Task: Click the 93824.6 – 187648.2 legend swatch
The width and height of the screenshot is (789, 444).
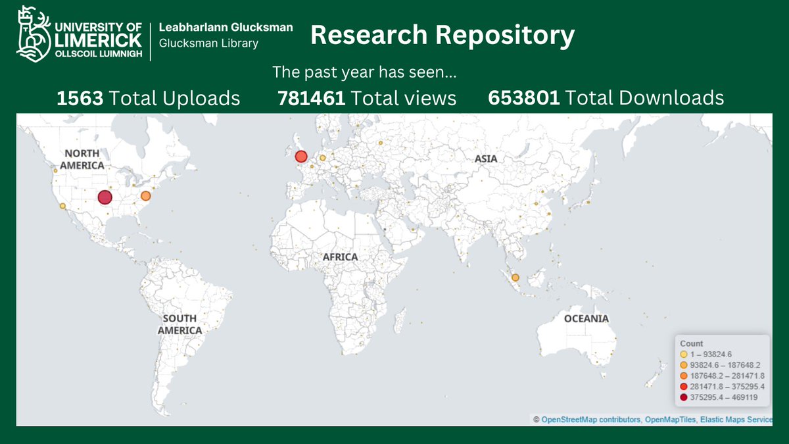Action: pos(684,365)
